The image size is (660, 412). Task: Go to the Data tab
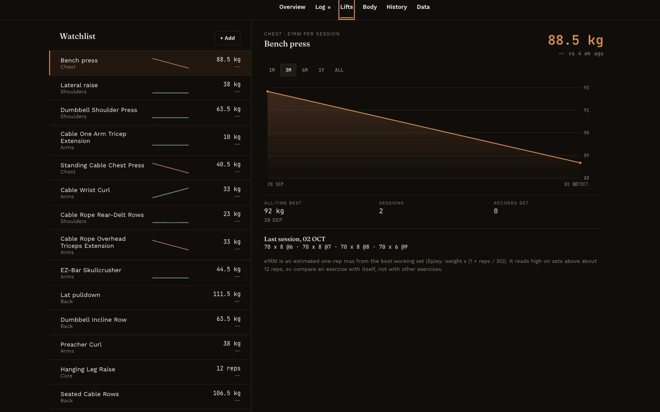[x=423, y=7]
